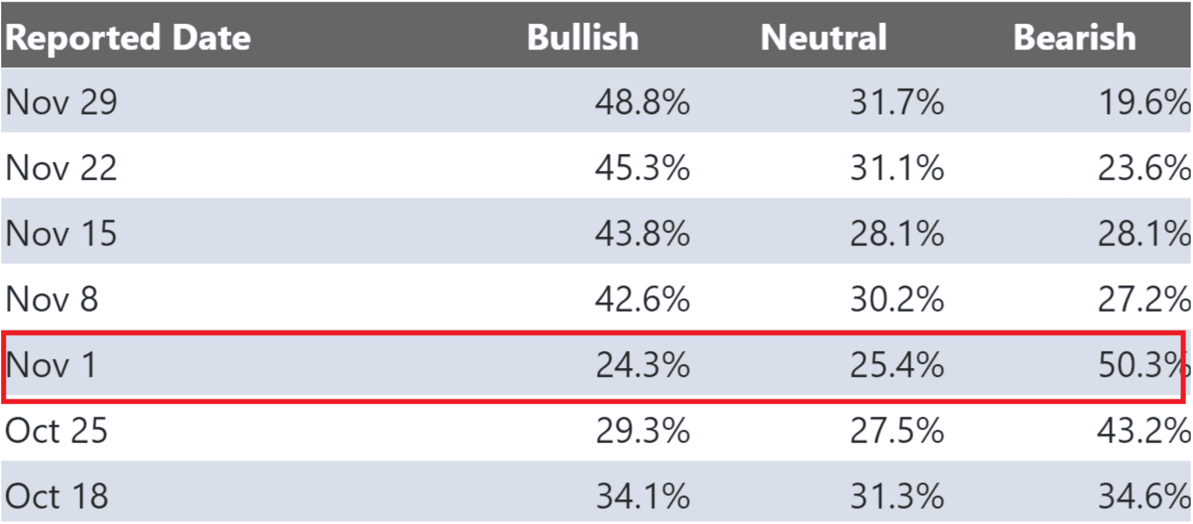Click the Bearish column header
Viewport: 1193px width, 524px height.
point(1075,38)
